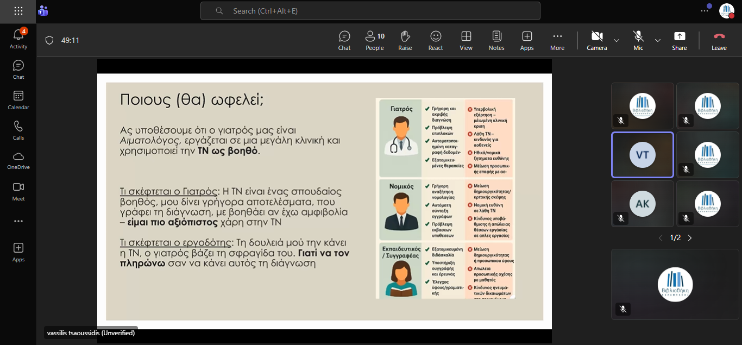Open the meeting Notes

pyautogui.click(x=496, y=40)
